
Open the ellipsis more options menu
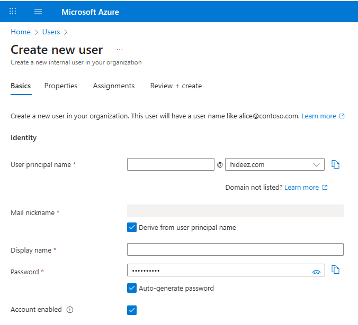tap(120, 50)
